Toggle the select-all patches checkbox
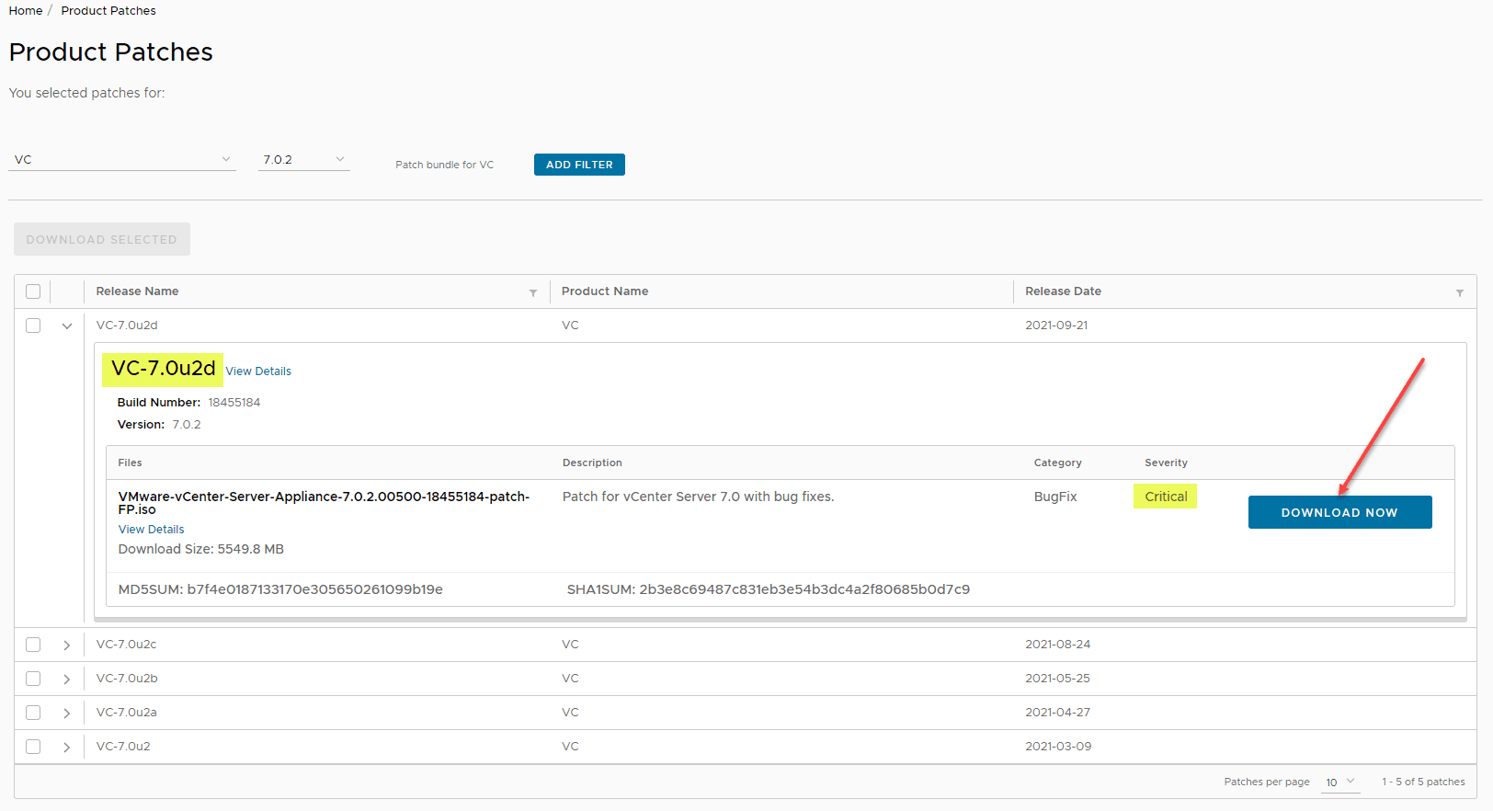 [x=33, y=291]
